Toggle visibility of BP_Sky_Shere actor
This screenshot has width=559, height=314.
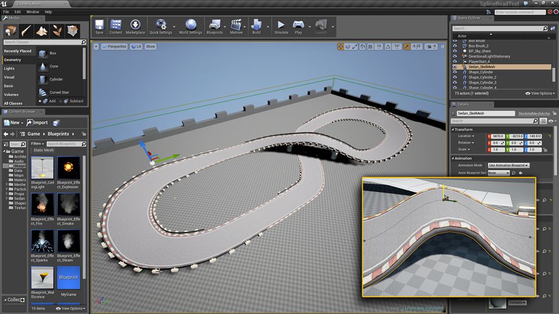[455, 51]
